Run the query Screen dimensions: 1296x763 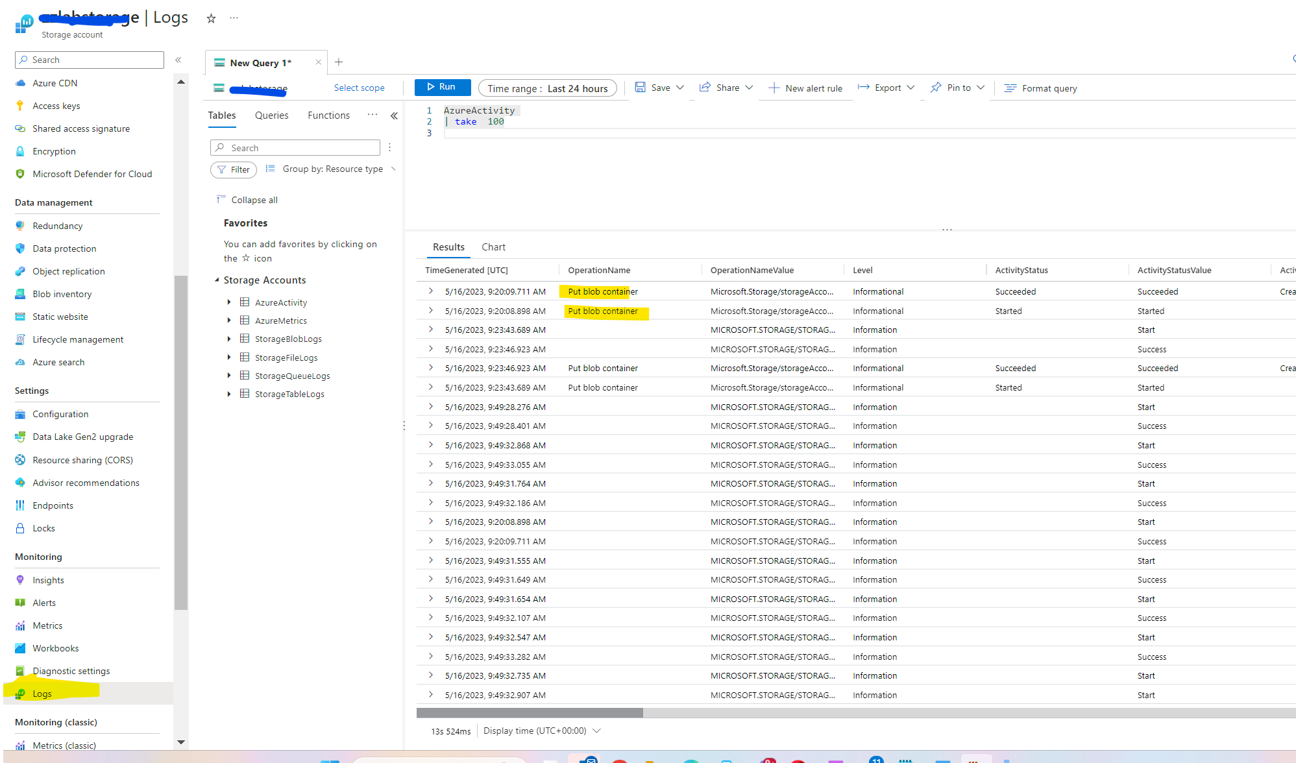[x=442, y=87]
